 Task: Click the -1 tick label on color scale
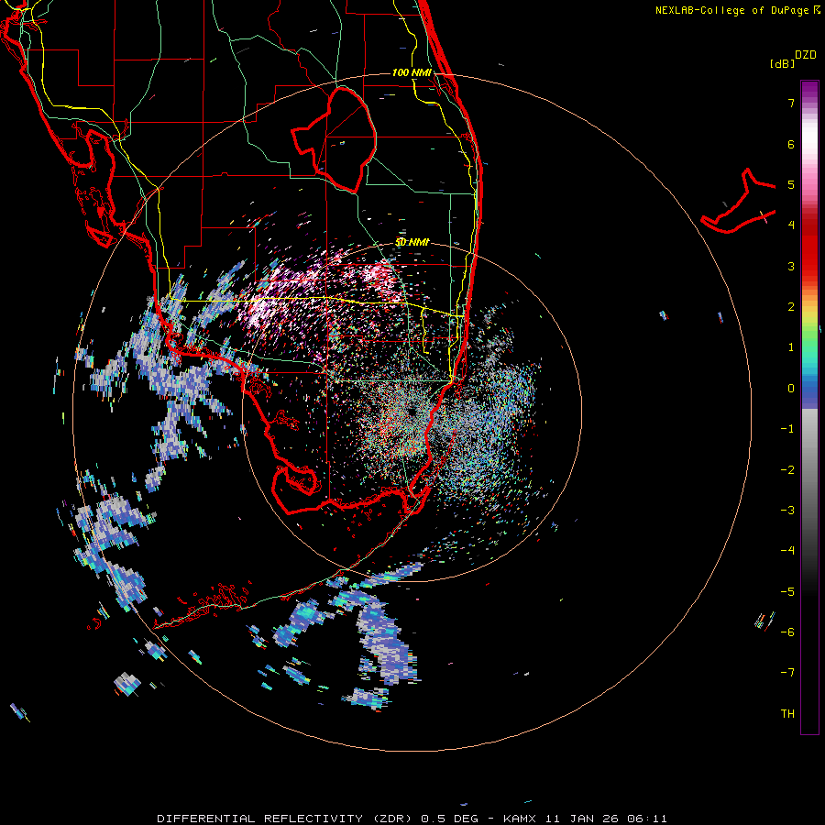(x=787, y=429)
